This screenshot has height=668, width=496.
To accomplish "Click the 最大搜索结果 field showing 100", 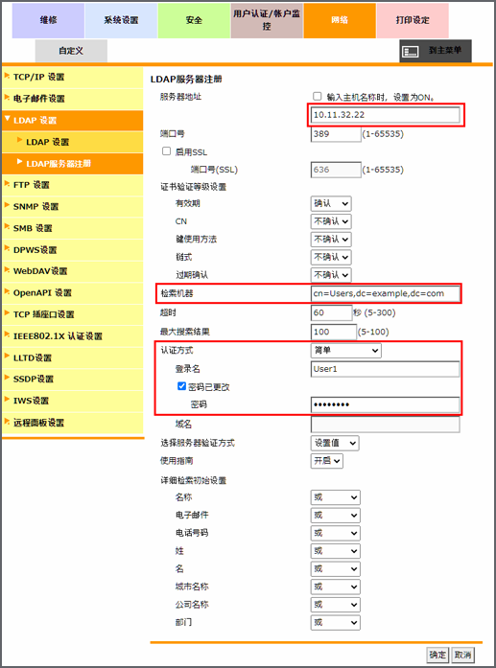I will [x=334, y=332].
